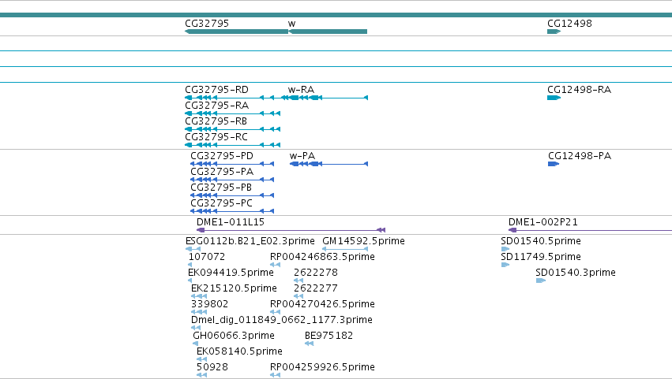Select the CG12498-RA transcript arrow
Screen dimensions: 672x379
tap(554, 98)
